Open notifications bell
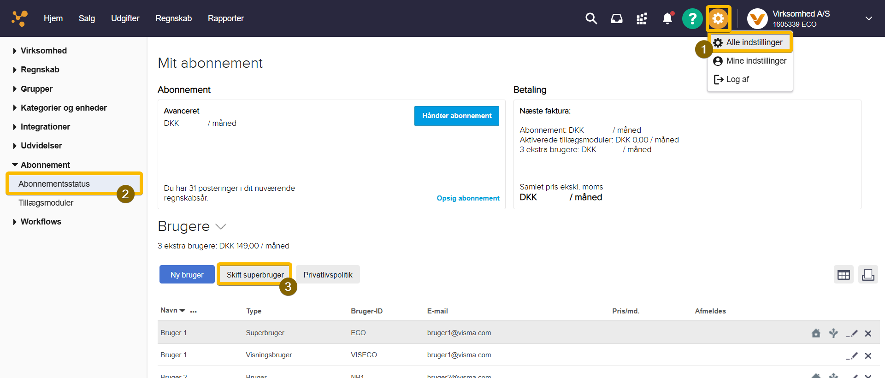 point(667,18)
